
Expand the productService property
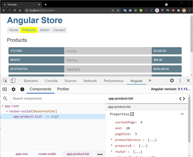[112, 139]
